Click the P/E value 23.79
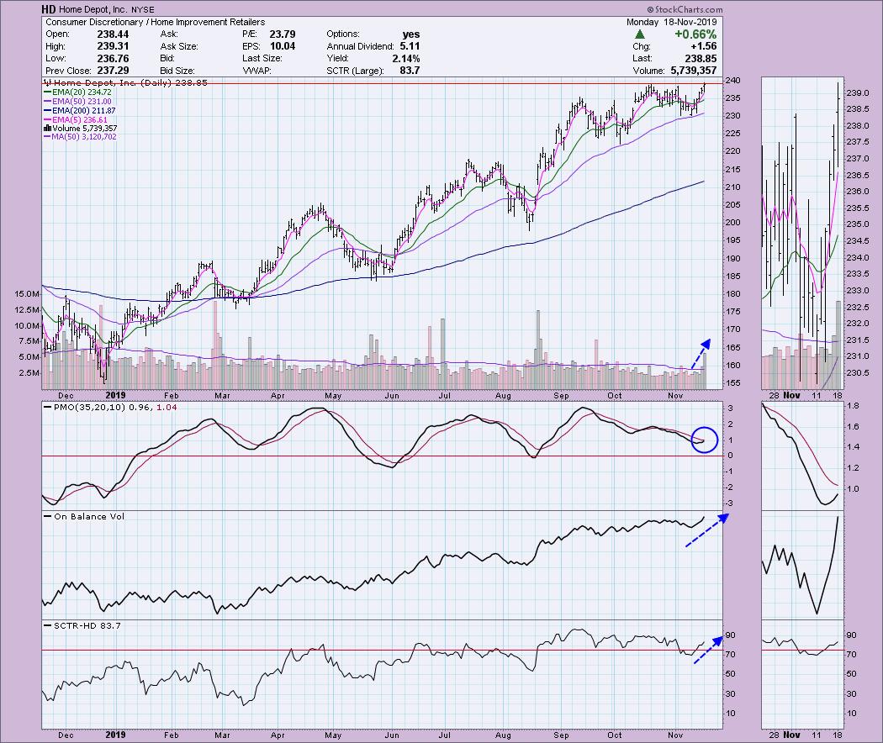This screenshot has width=883, height=743. pos(282,34)
